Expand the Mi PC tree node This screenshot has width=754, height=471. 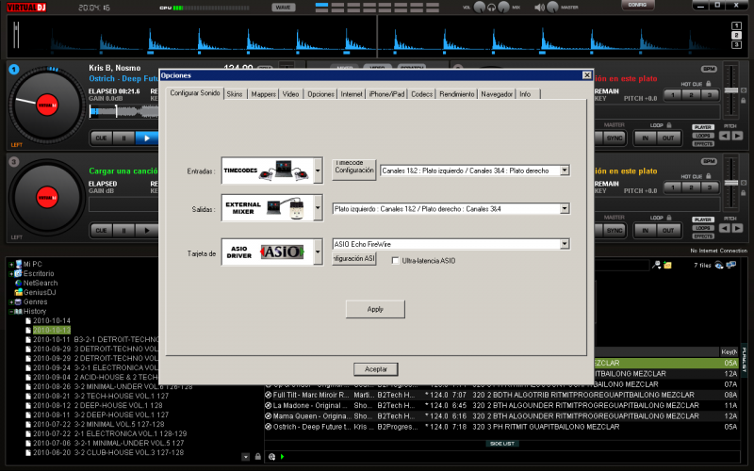[x=11, y=265]
